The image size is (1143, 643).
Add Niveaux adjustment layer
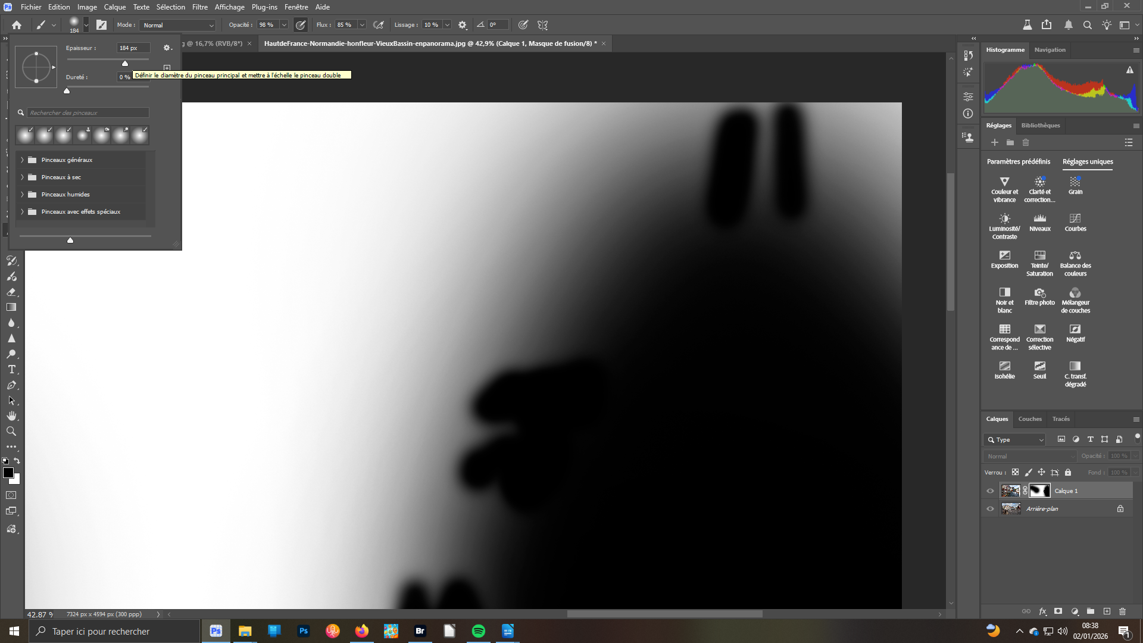point(1039,222)
